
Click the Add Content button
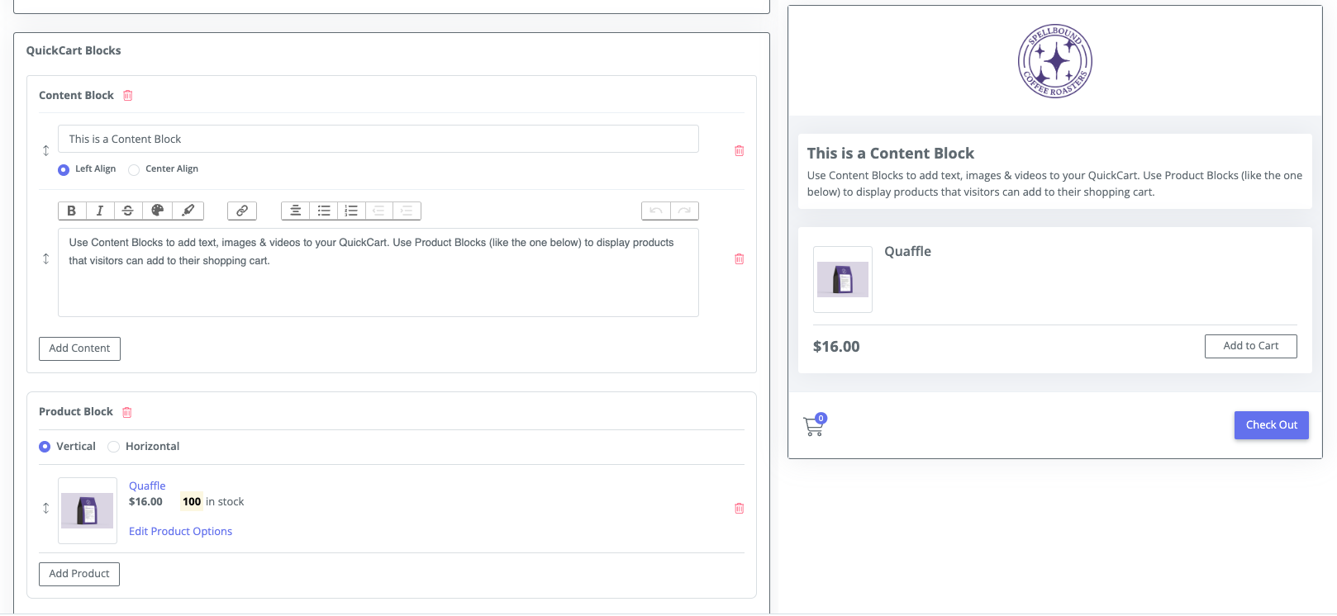pos(79,348)
